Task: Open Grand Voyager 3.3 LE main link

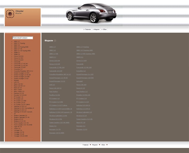Action: pos(57,81)
